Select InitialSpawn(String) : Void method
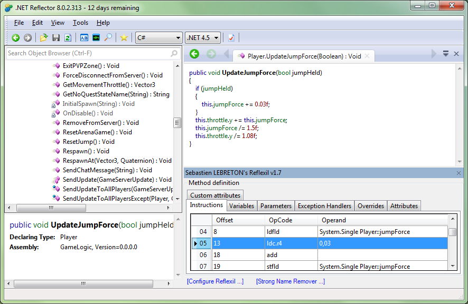468x304 pixels. tap(98, 104)
